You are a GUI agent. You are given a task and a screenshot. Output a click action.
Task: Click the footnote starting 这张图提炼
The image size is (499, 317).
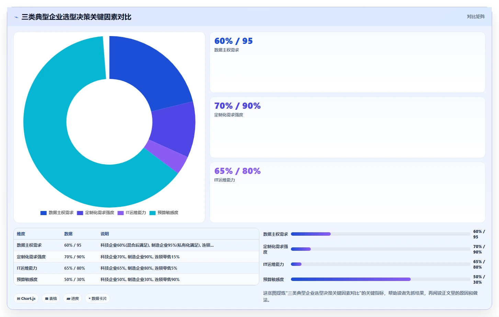pyautogui.click(x=370, y=296)
